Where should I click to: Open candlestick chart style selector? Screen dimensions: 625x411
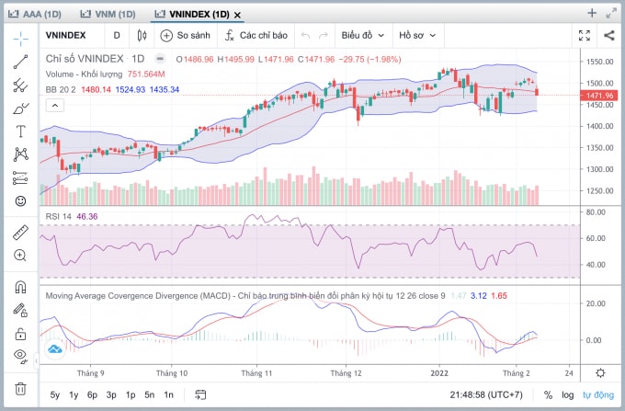[142, 36]
